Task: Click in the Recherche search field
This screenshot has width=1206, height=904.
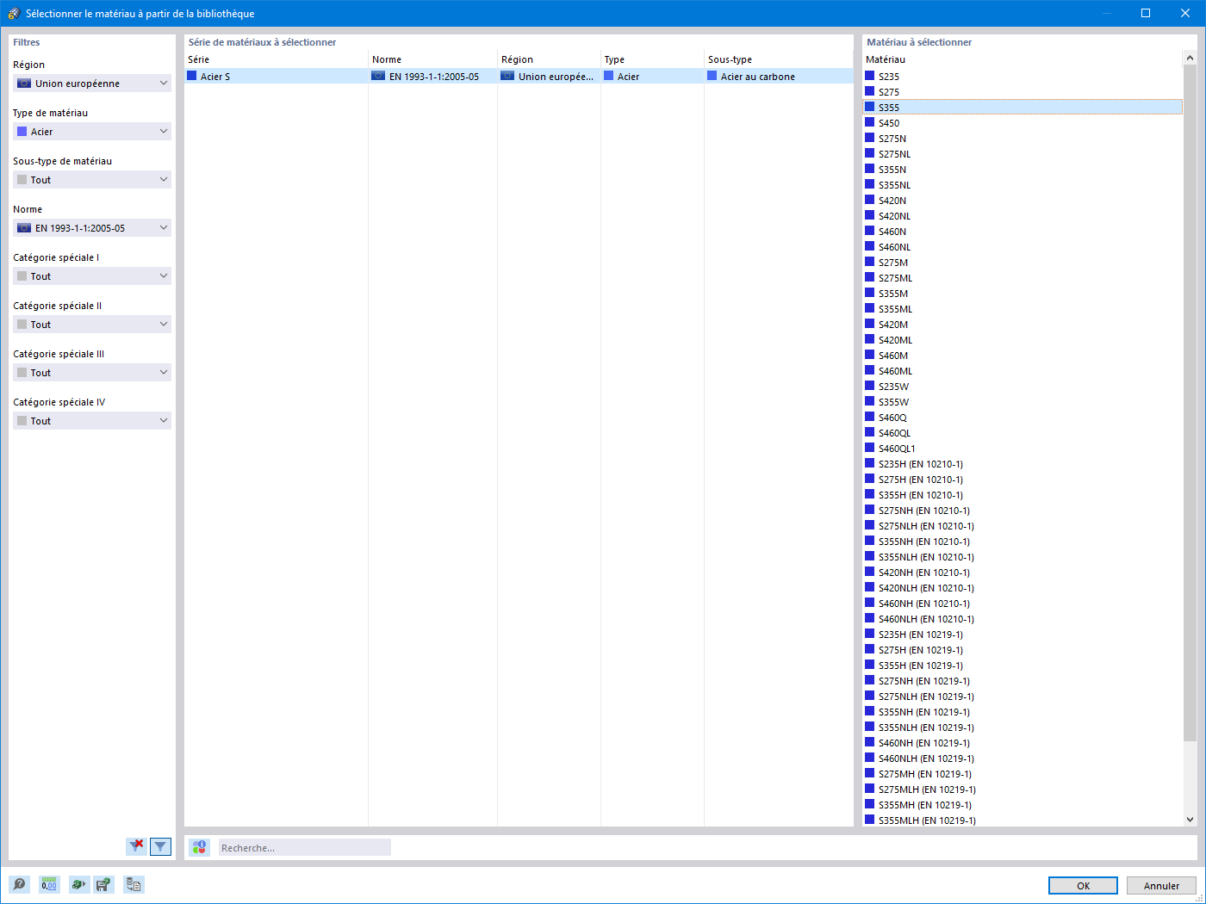Action: click(x=305, y=848)
